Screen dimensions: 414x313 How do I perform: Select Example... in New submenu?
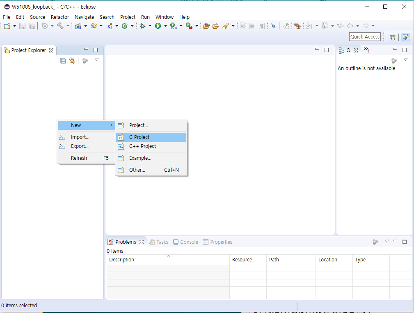point(151,158)
